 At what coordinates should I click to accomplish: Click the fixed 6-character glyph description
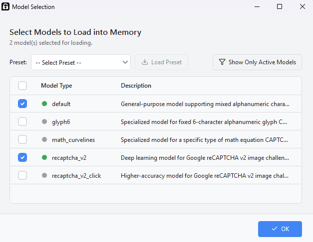[204, 122]
